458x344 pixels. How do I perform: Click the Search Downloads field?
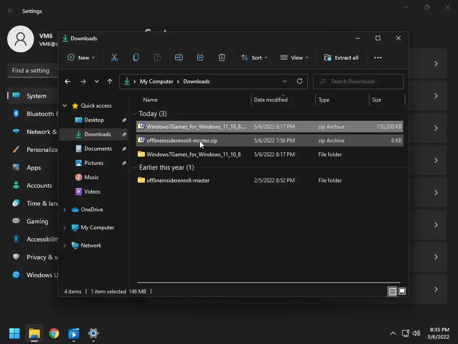(358, 82)
